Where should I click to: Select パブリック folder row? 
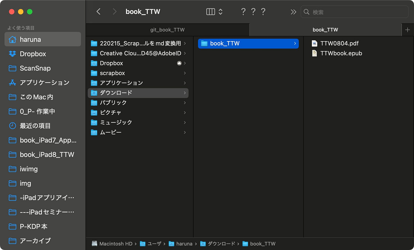click(138, 103)
